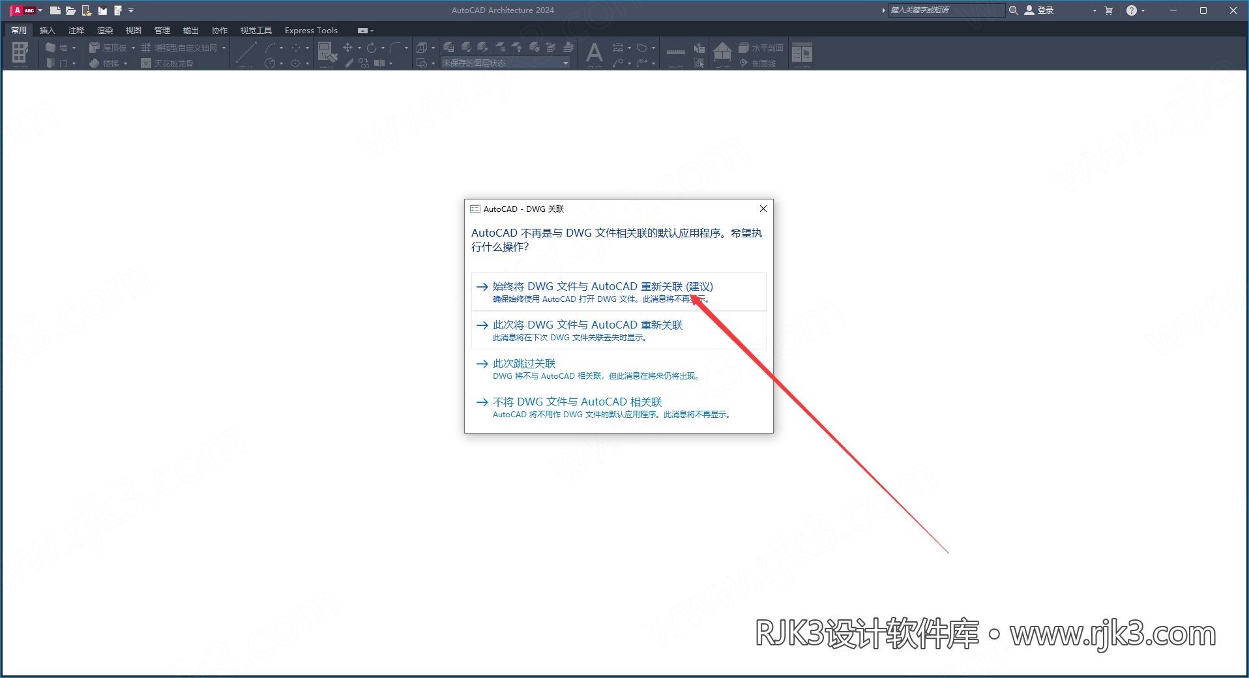Customize the Quick Access toolbar
Screen dimensions: 1249x678
click(131, 10)
